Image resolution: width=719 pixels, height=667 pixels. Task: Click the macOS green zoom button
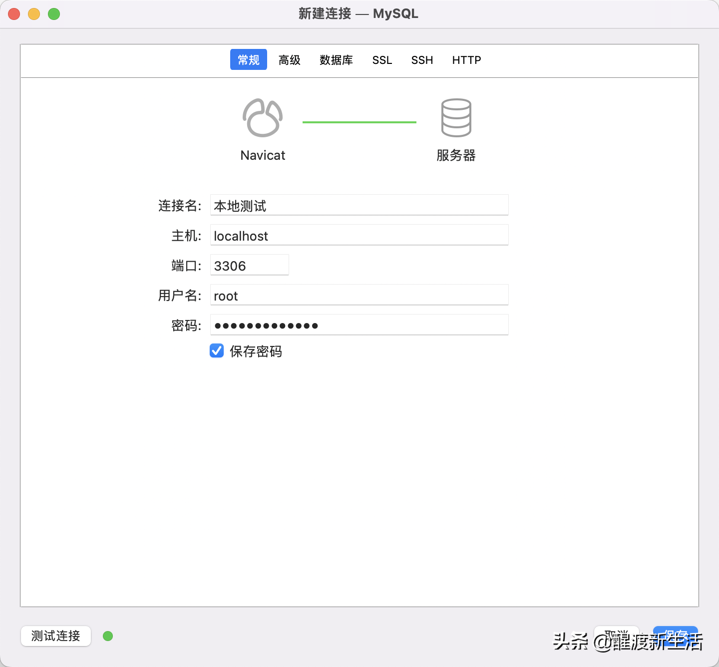point(53,13)
